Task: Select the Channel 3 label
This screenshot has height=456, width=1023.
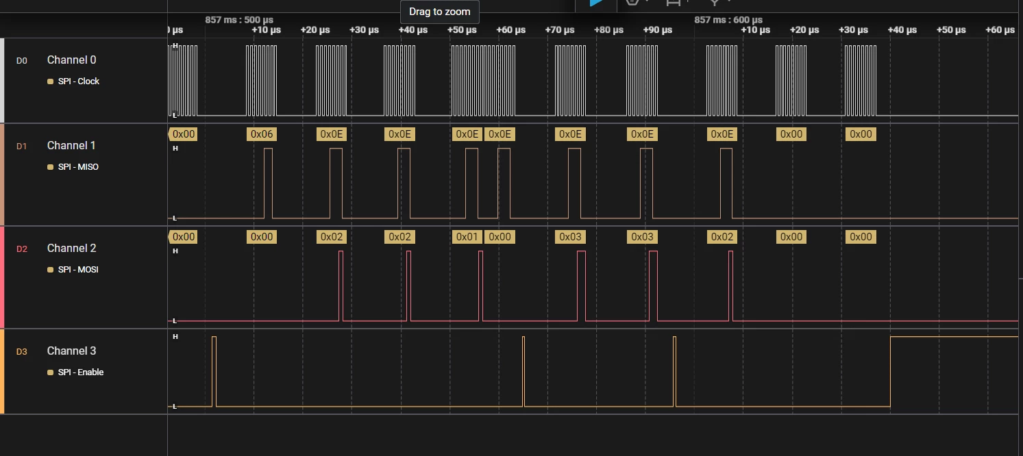Action: tap(71, 351)
